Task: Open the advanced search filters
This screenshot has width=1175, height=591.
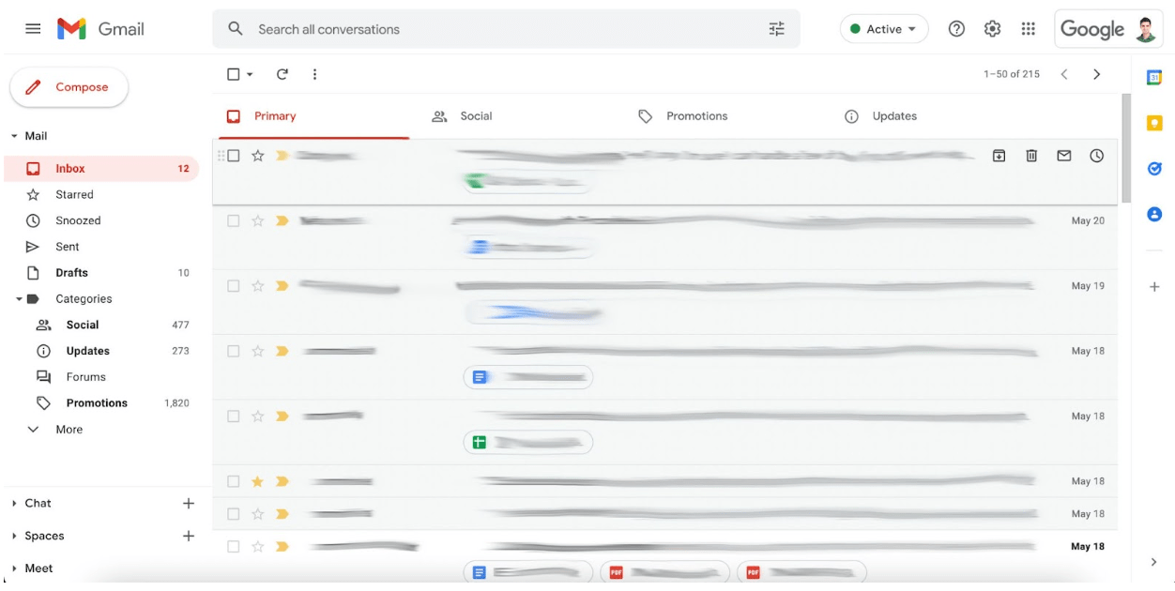Action: coord(776,28)
